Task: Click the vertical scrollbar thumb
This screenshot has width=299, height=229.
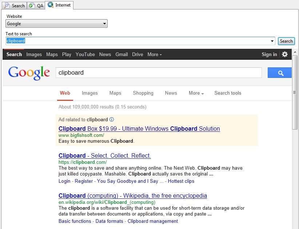Action: [295, 92]
